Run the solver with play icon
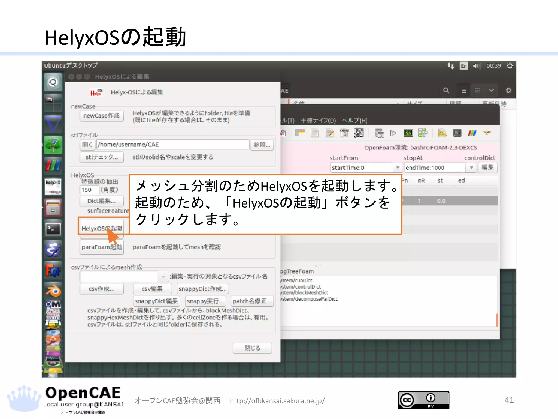The width and height of the screenshot is (558, 419). tap(393, 133)
